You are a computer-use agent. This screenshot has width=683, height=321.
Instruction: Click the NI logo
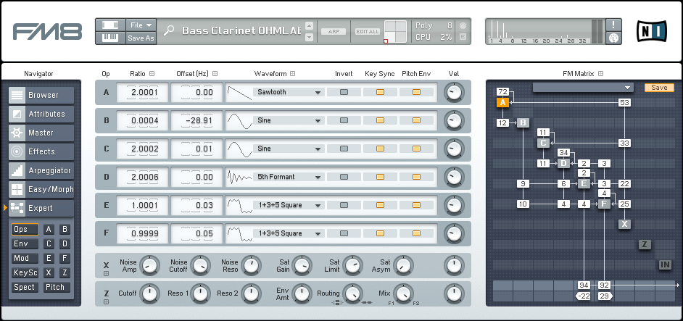[651, 31]
